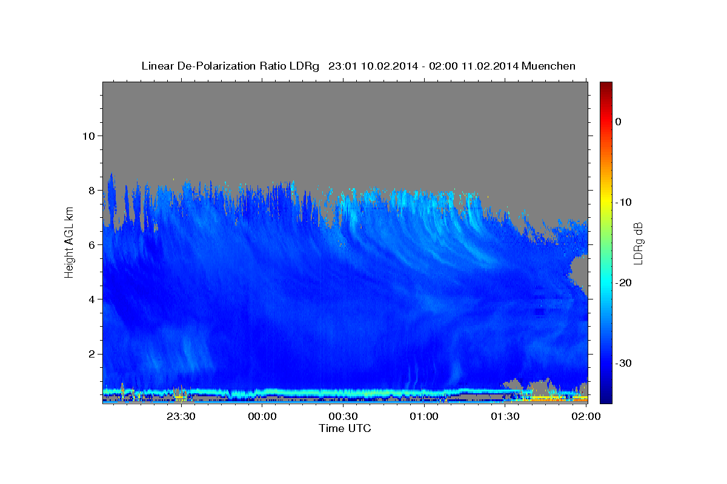Click the 'LDRg dB' colorbar title
727x484 pixels.
click(x=638, y=243)
